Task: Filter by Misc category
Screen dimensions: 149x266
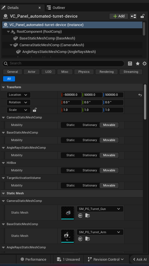Action: tap(65, 72)
